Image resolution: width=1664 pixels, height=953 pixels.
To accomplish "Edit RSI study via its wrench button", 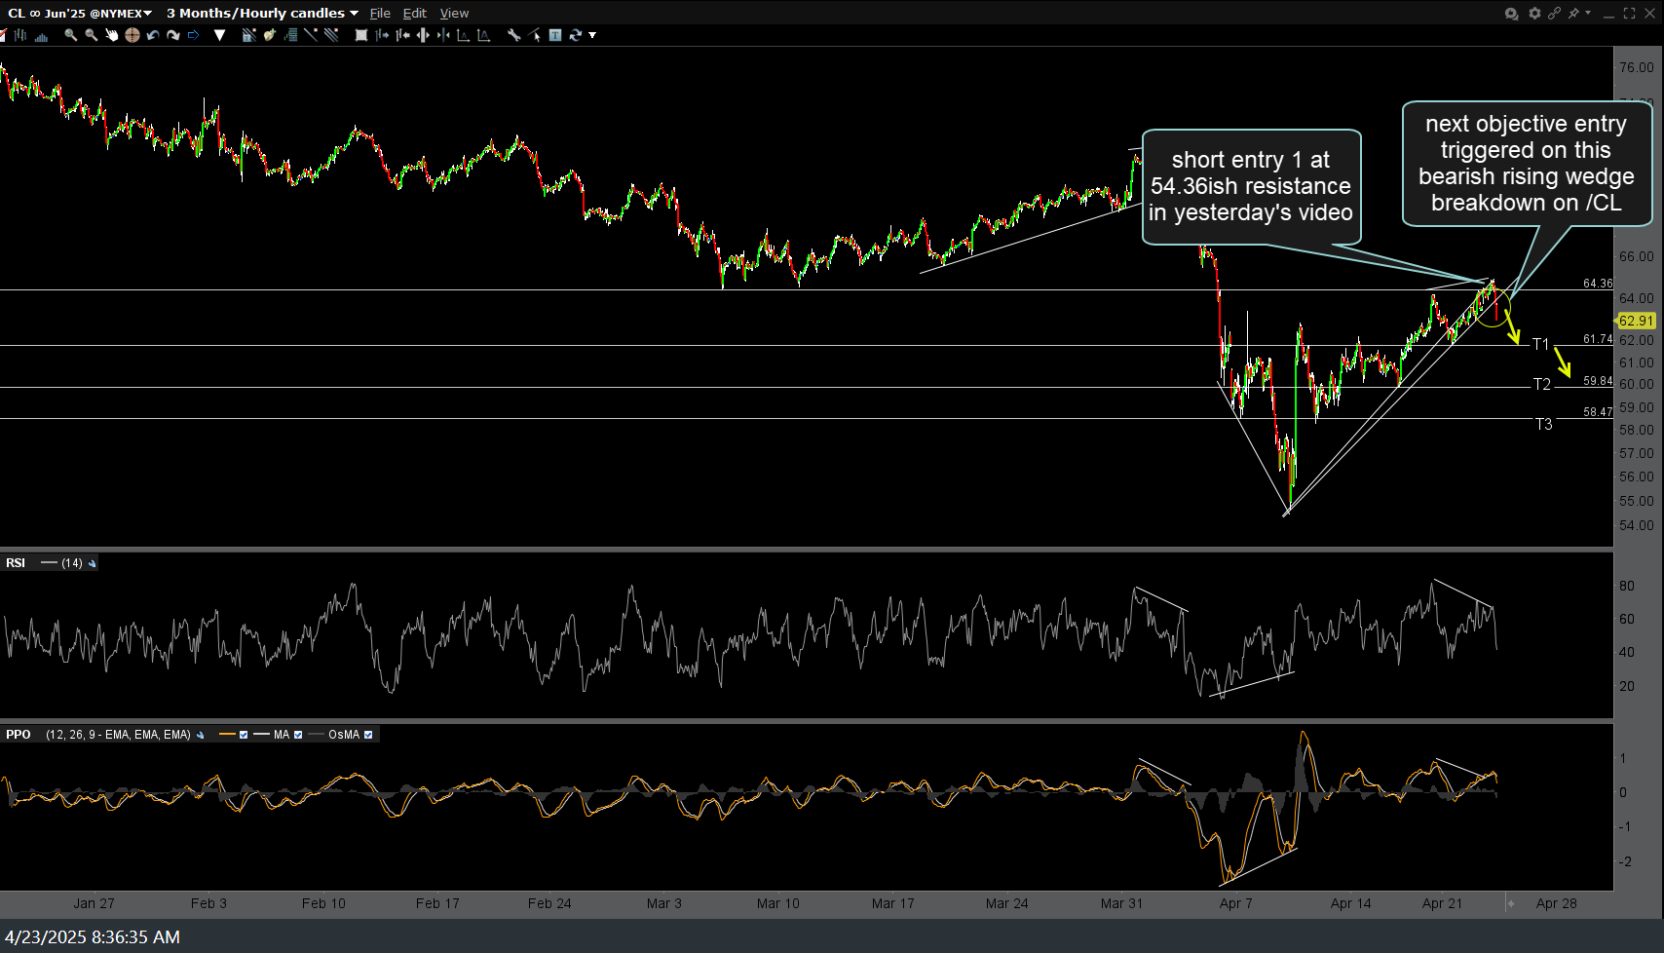I will [x=93, y=563].
